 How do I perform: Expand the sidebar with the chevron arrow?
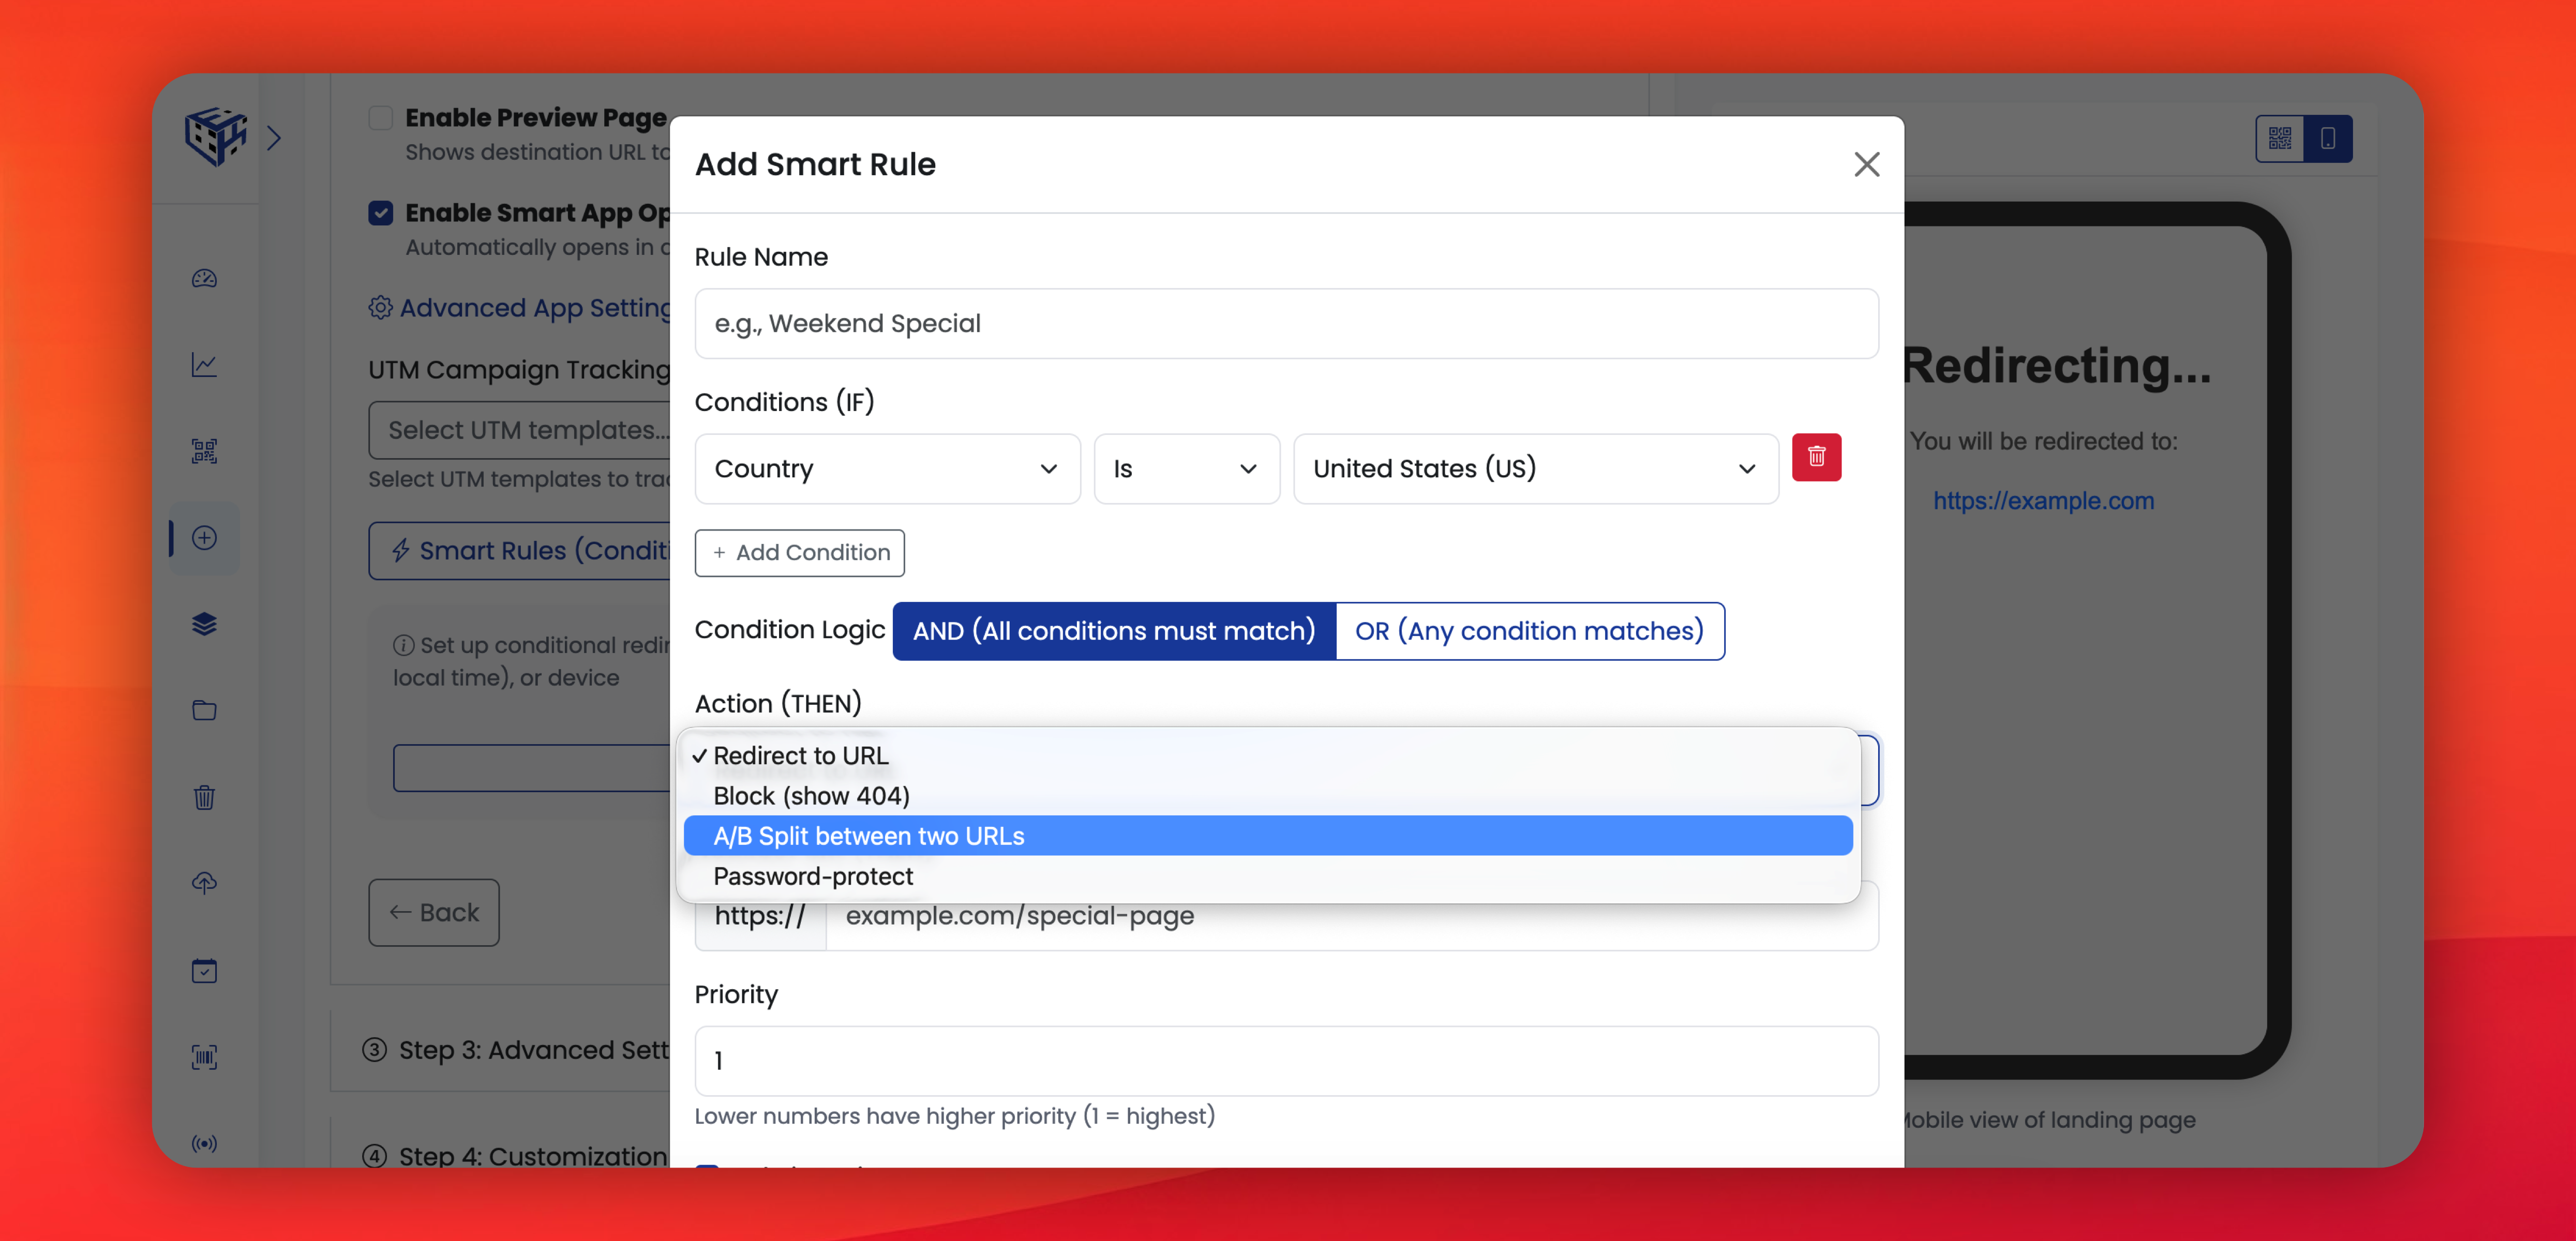[x=274, y=138]
